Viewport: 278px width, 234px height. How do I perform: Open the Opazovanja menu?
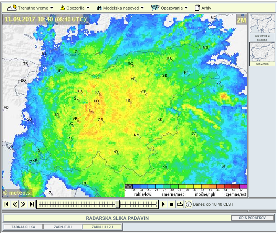[169, 8]
